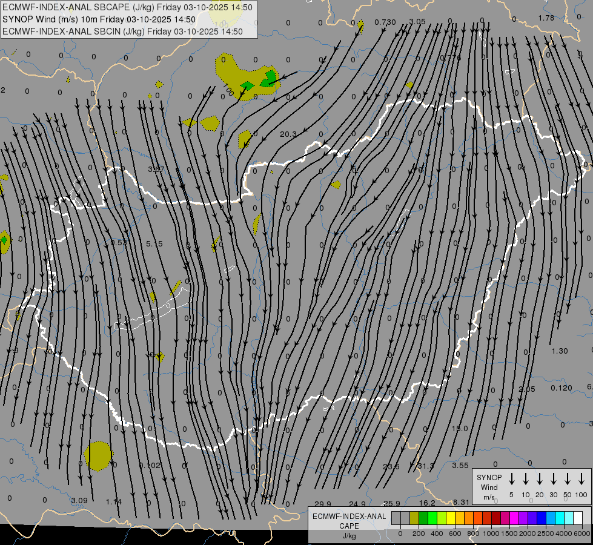Viewport: 593px width, 545px height.
Task: Select the 100 contour label on map
Action: pyautogui.click(x=228, y=91)
